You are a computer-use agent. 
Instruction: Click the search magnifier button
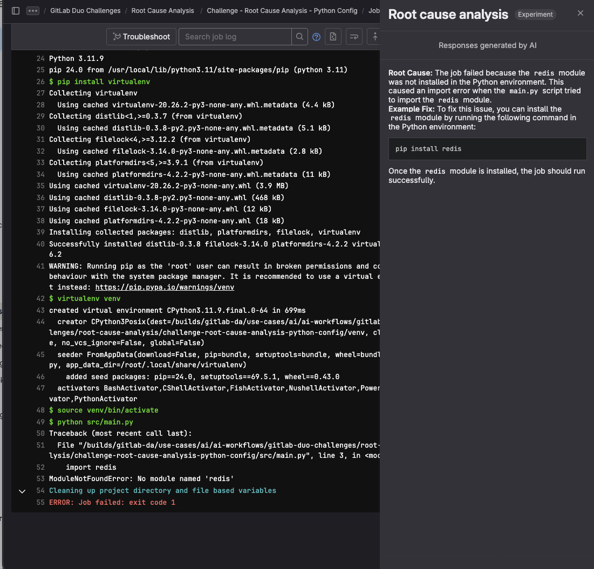[x=299, y=37]
